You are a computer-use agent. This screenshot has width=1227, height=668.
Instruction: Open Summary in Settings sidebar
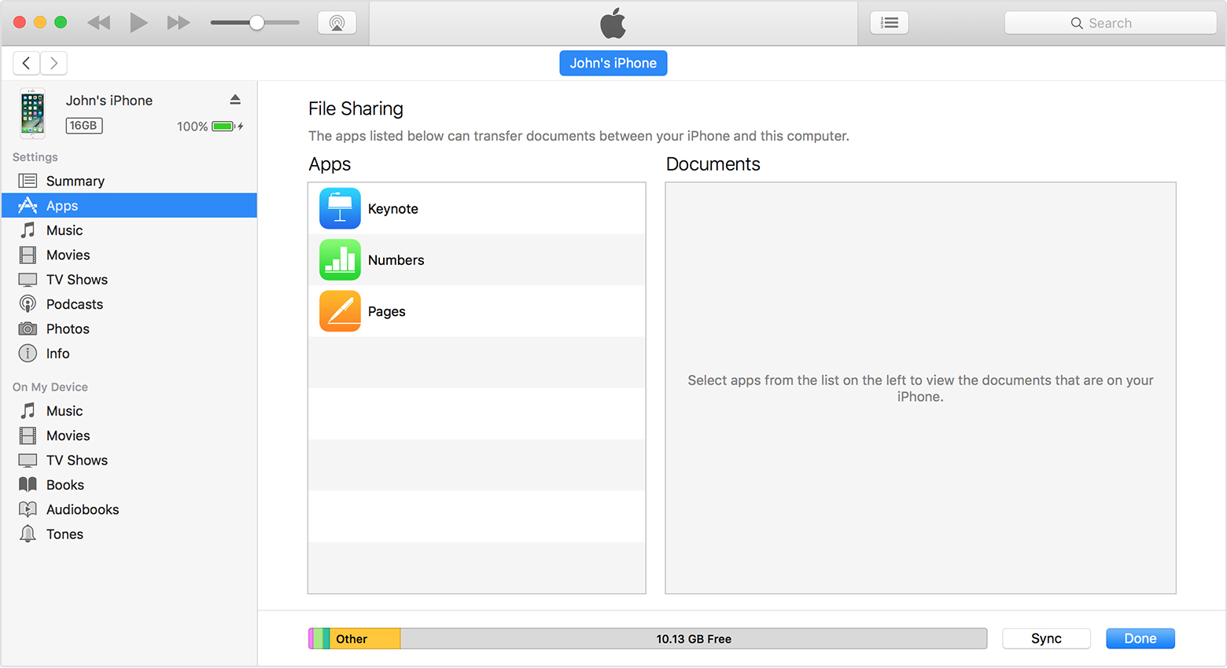click(x=129, y=181)
